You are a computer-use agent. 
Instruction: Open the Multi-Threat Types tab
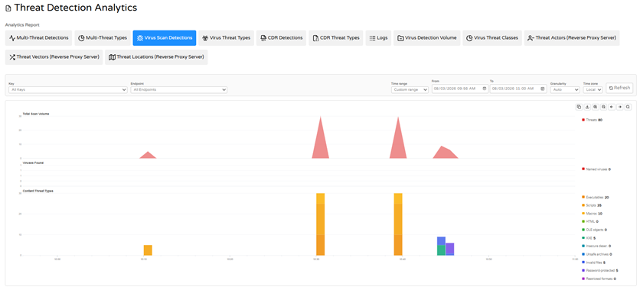[x=103, y=38]
